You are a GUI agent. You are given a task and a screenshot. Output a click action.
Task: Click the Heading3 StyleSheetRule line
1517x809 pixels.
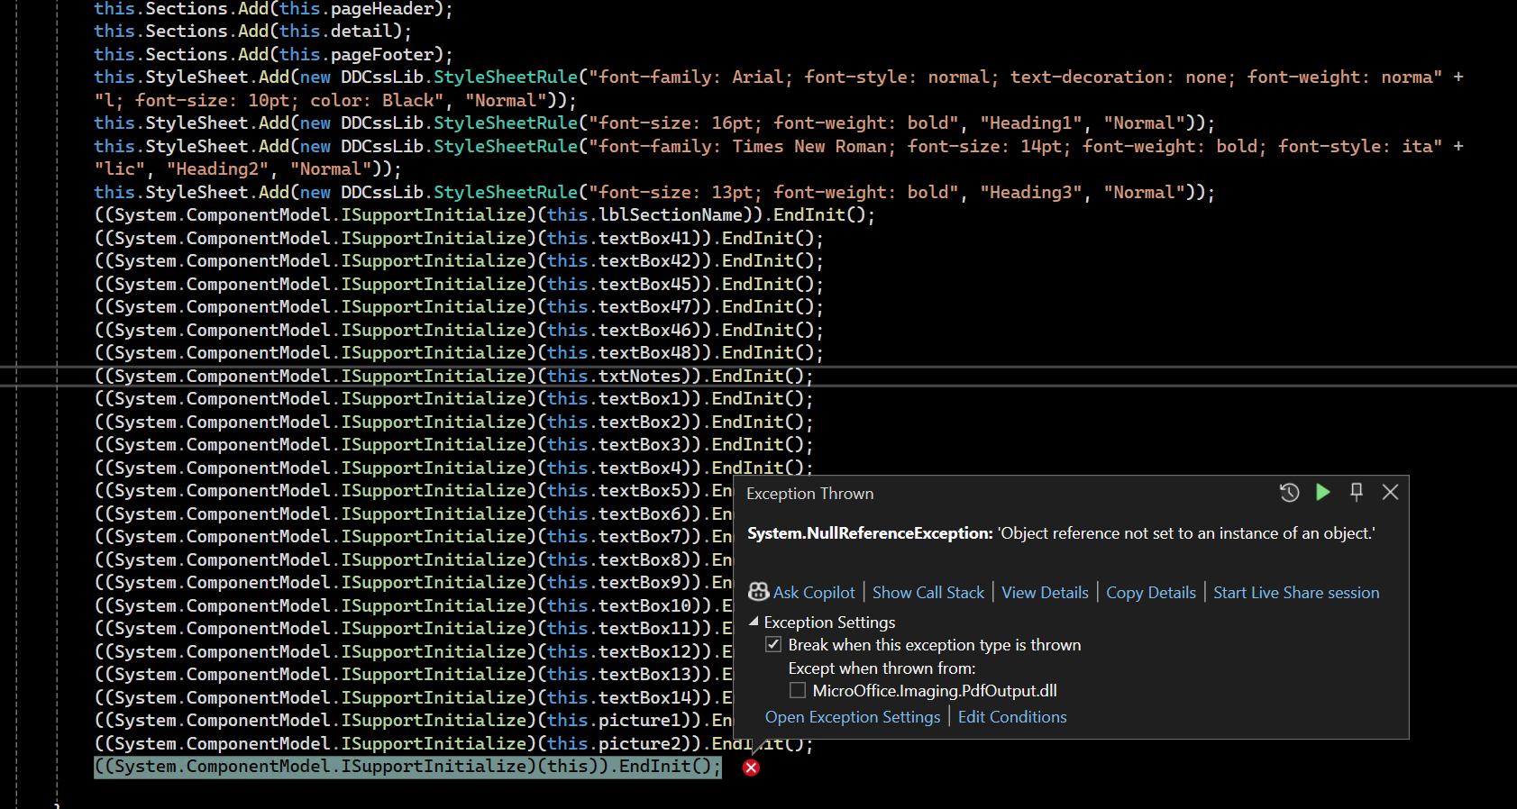tap(654, 193)
